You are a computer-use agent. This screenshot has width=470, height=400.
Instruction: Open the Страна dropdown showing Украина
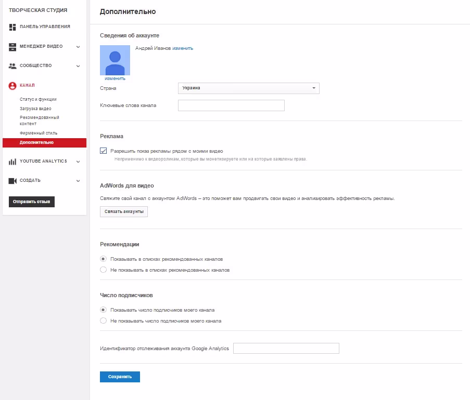click(248, 88)
